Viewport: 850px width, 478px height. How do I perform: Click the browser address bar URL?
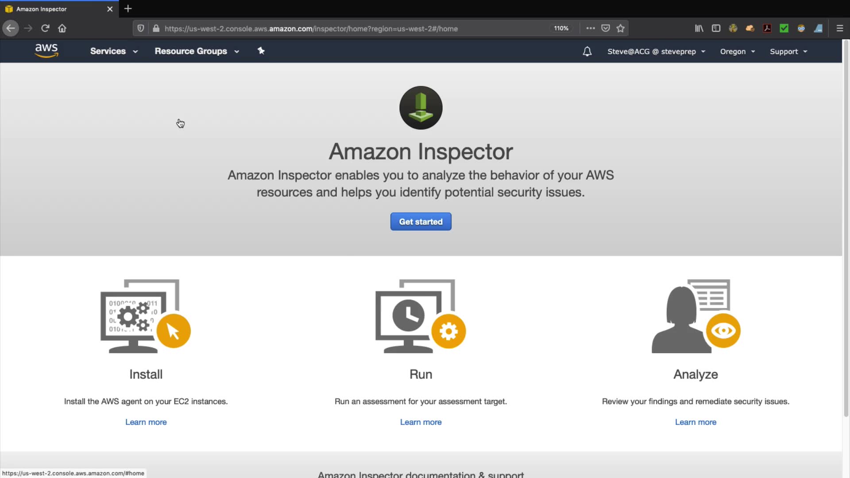(x=311, y=29)
